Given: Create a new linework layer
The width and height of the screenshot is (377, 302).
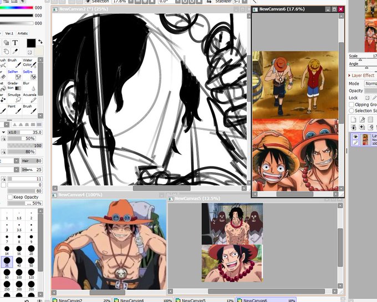Looking at the screenshot, I should click(x=362, y=119).
